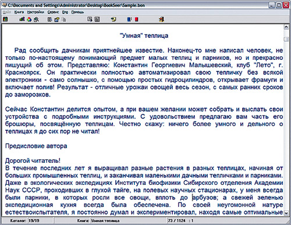This screenshot has width=291, height=225.
Task: Open the Помощь menu
Action: point(77,12)
